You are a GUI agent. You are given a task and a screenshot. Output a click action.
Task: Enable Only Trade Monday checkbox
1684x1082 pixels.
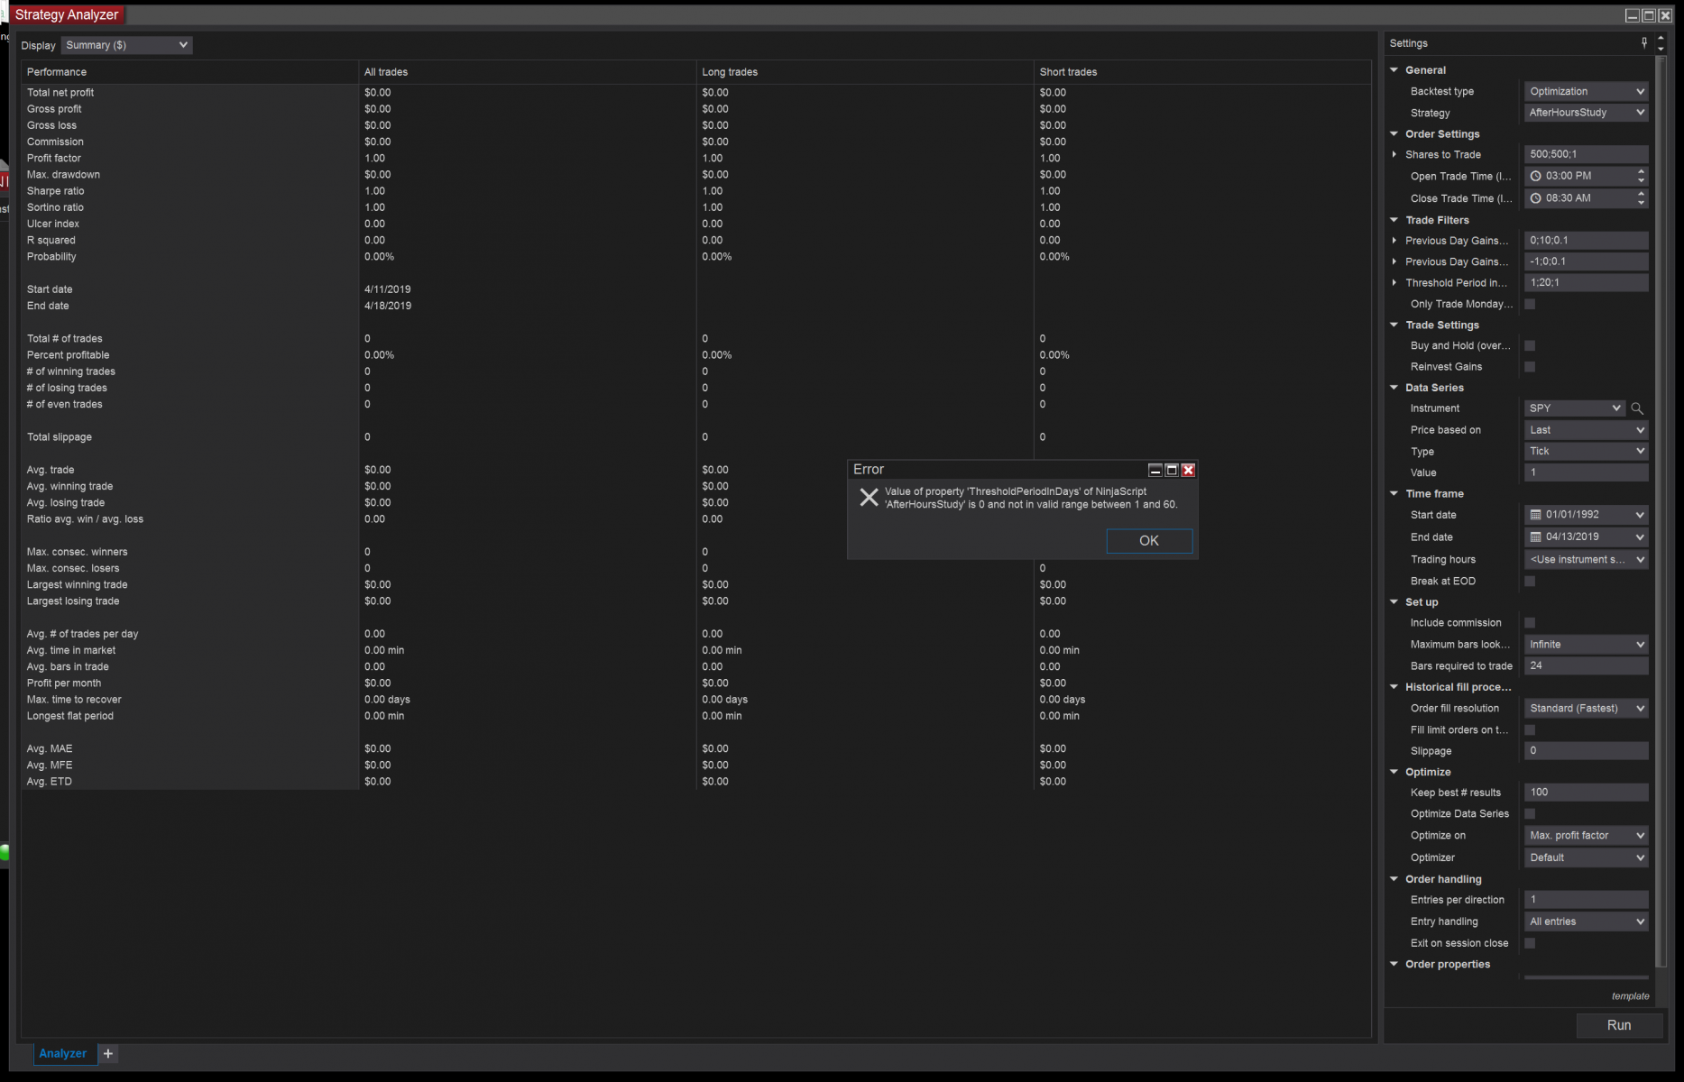coord(1530,304)
